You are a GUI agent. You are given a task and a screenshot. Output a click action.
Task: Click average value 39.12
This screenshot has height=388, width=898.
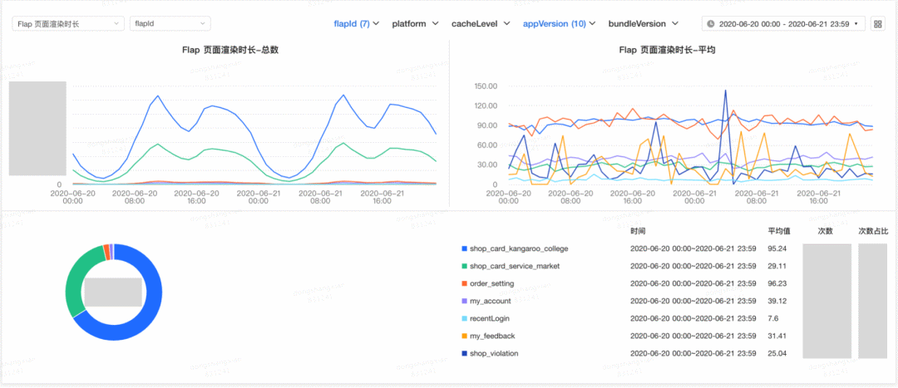click(777, 301)
